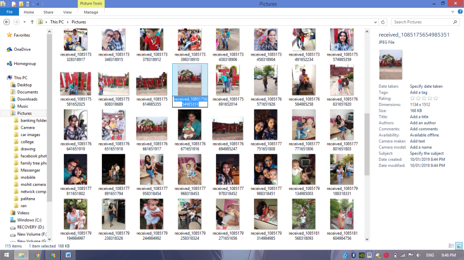Set rating using the fifth star

coord(435,98)
